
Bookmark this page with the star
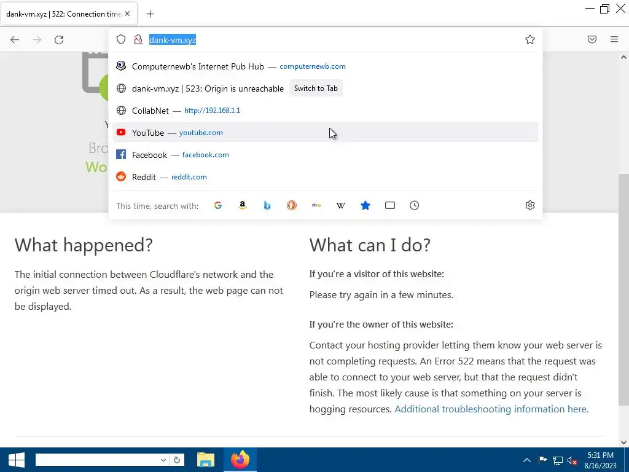pyautogui.click(x=530, y=39)
